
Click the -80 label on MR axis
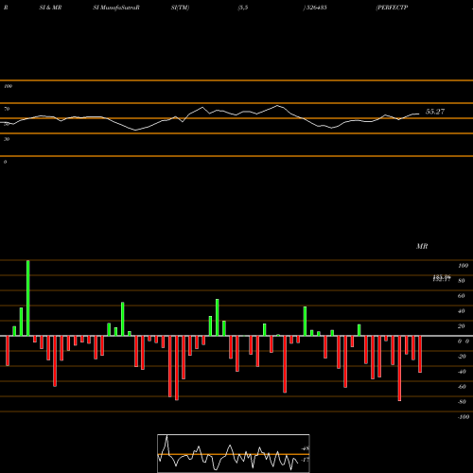click(x=462, y=402)
